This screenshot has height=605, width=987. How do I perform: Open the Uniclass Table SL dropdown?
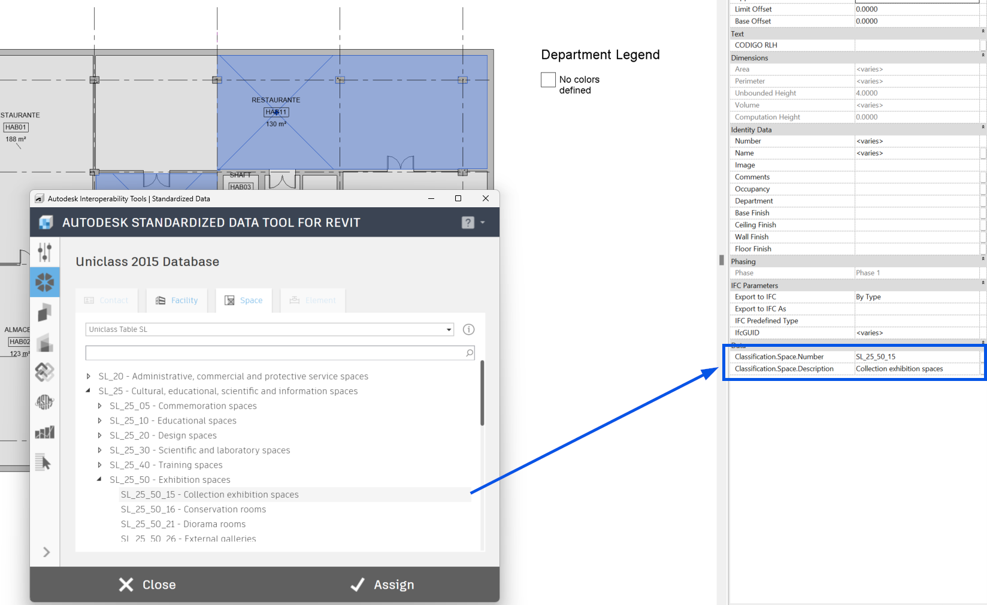[270, 329]
